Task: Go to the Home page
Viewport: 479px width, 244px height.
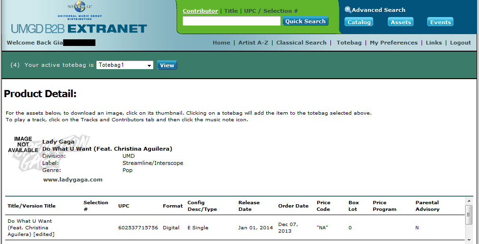Action: [222, 43]
